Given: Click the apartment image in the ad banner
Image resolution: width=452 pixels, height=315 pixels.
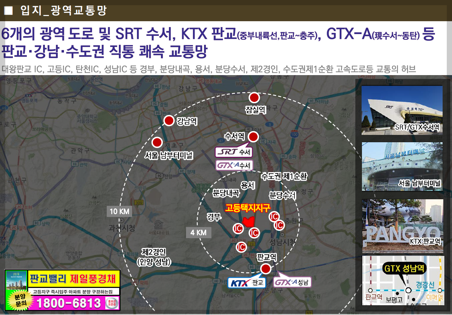Looking at the screenshot, I should pyautogui.click(x=16, y=281).
